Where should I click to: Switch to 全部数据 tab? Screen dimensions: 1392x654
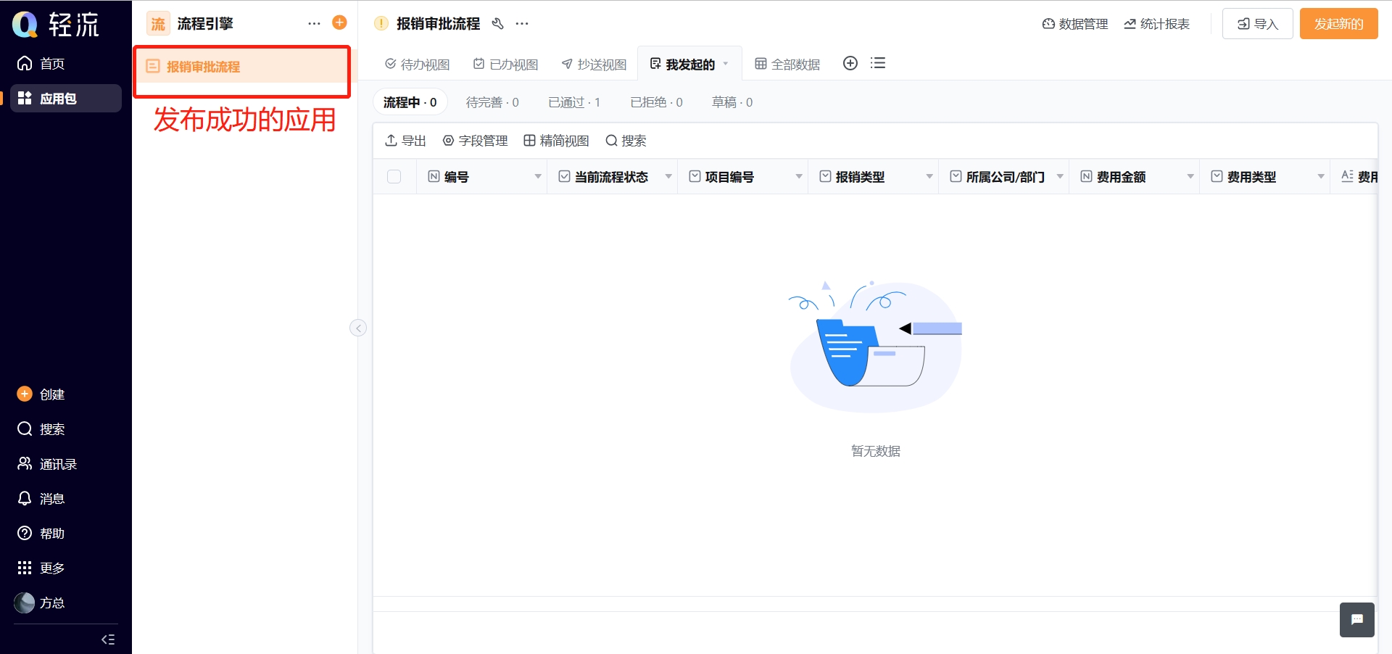(787, 65)
